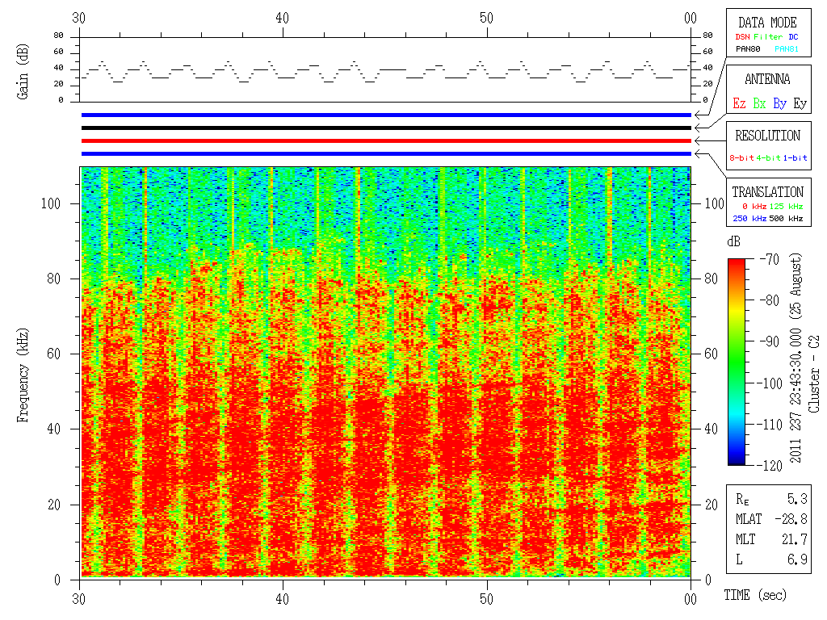
Task: Click the green Filter label in Data Mode
Action: (x=766, y=37)
